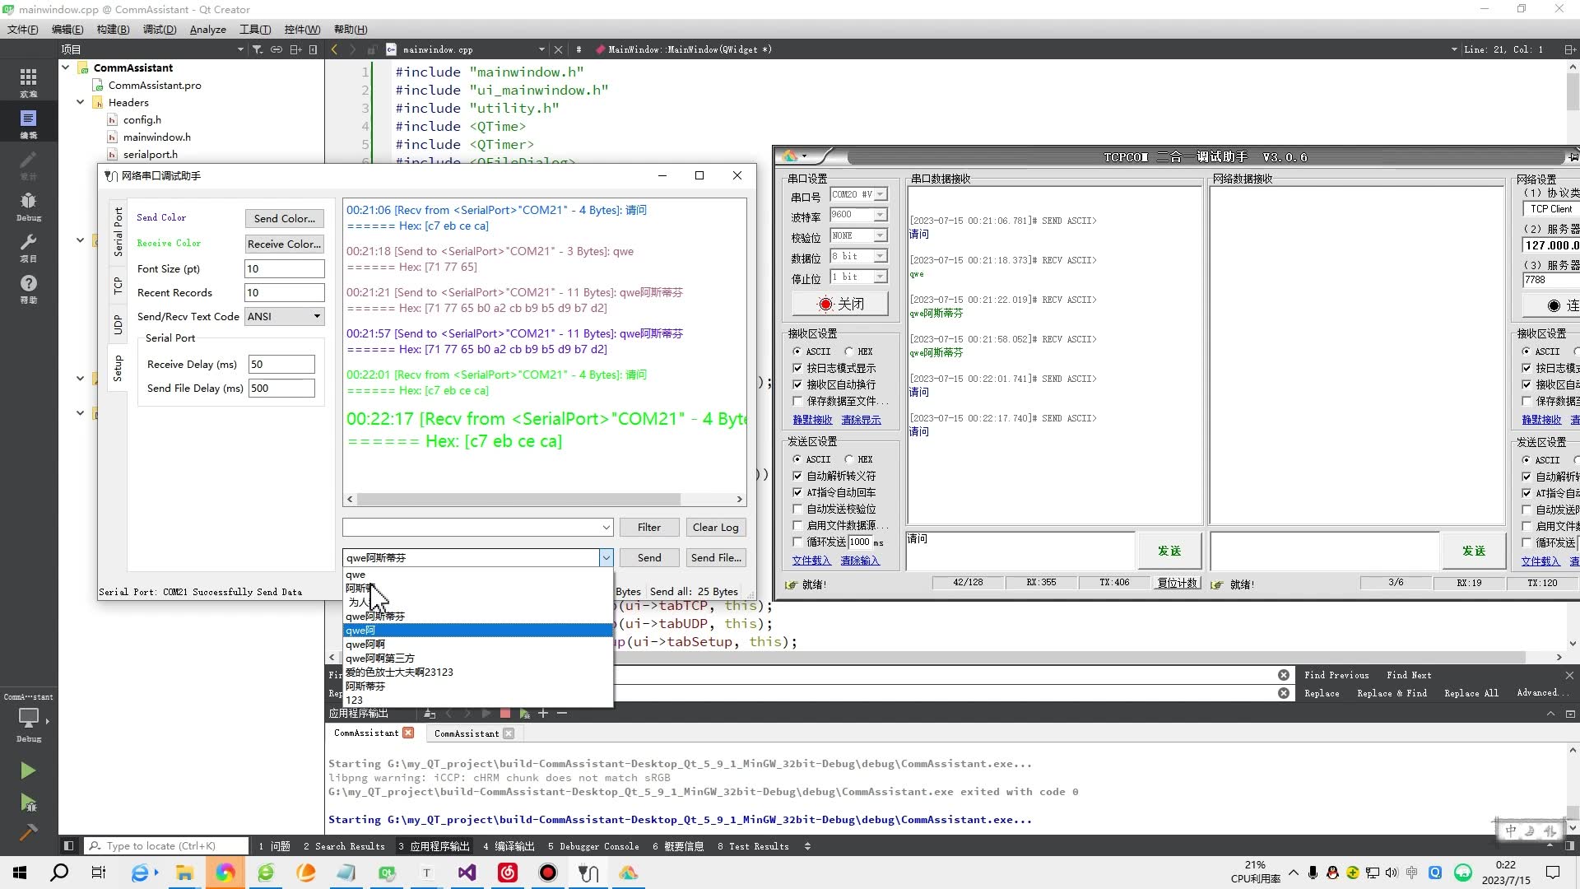Open the 串口号 COM20 dropdown
Image resolution: width=1580 pixels, height=889 pixels.
click(880, 194)
